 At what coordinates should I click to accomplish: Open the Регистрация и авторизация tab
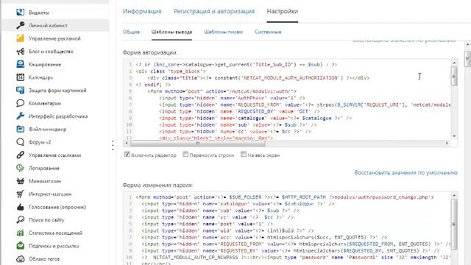pos(214,12)
